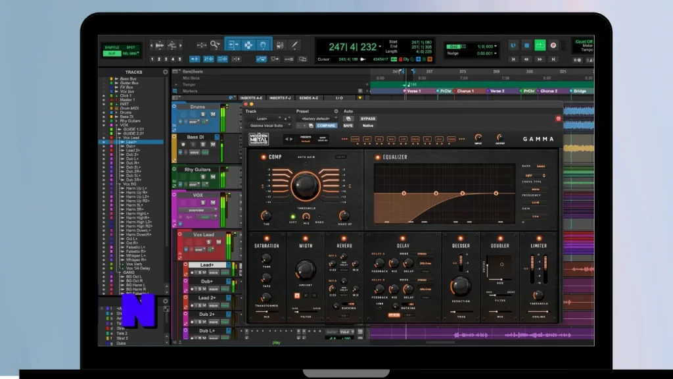Viewport: 673px width, 379px height.
Task: Click the Online clock transport icon
Action: tap(513, 45)
